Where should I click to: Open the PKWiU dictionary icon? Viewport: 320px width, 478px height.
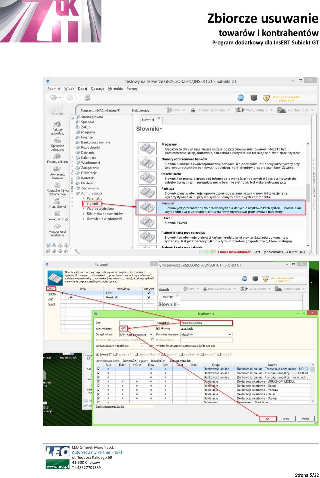coord(148,222)
